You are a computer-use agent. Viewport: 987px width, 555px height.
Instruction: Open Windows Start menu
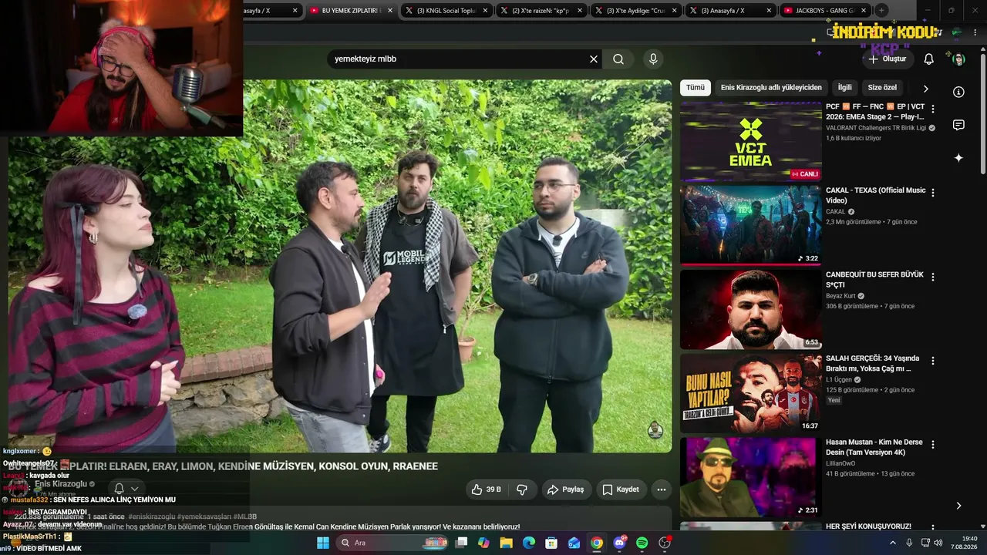tap(322, 543)
